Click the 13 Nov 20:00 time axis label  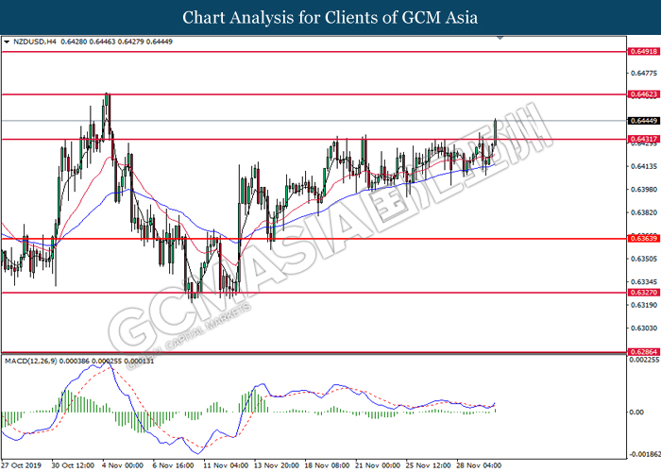tap(276, 465)
